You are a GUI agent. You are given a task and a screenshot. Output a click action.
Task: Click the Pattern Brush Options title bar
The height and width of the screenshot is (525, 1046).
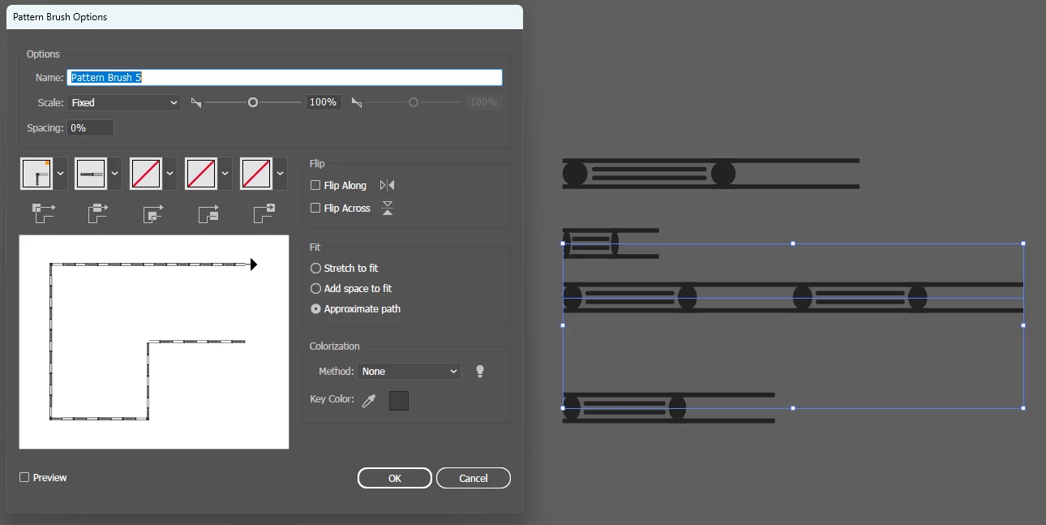pos(264,17)
